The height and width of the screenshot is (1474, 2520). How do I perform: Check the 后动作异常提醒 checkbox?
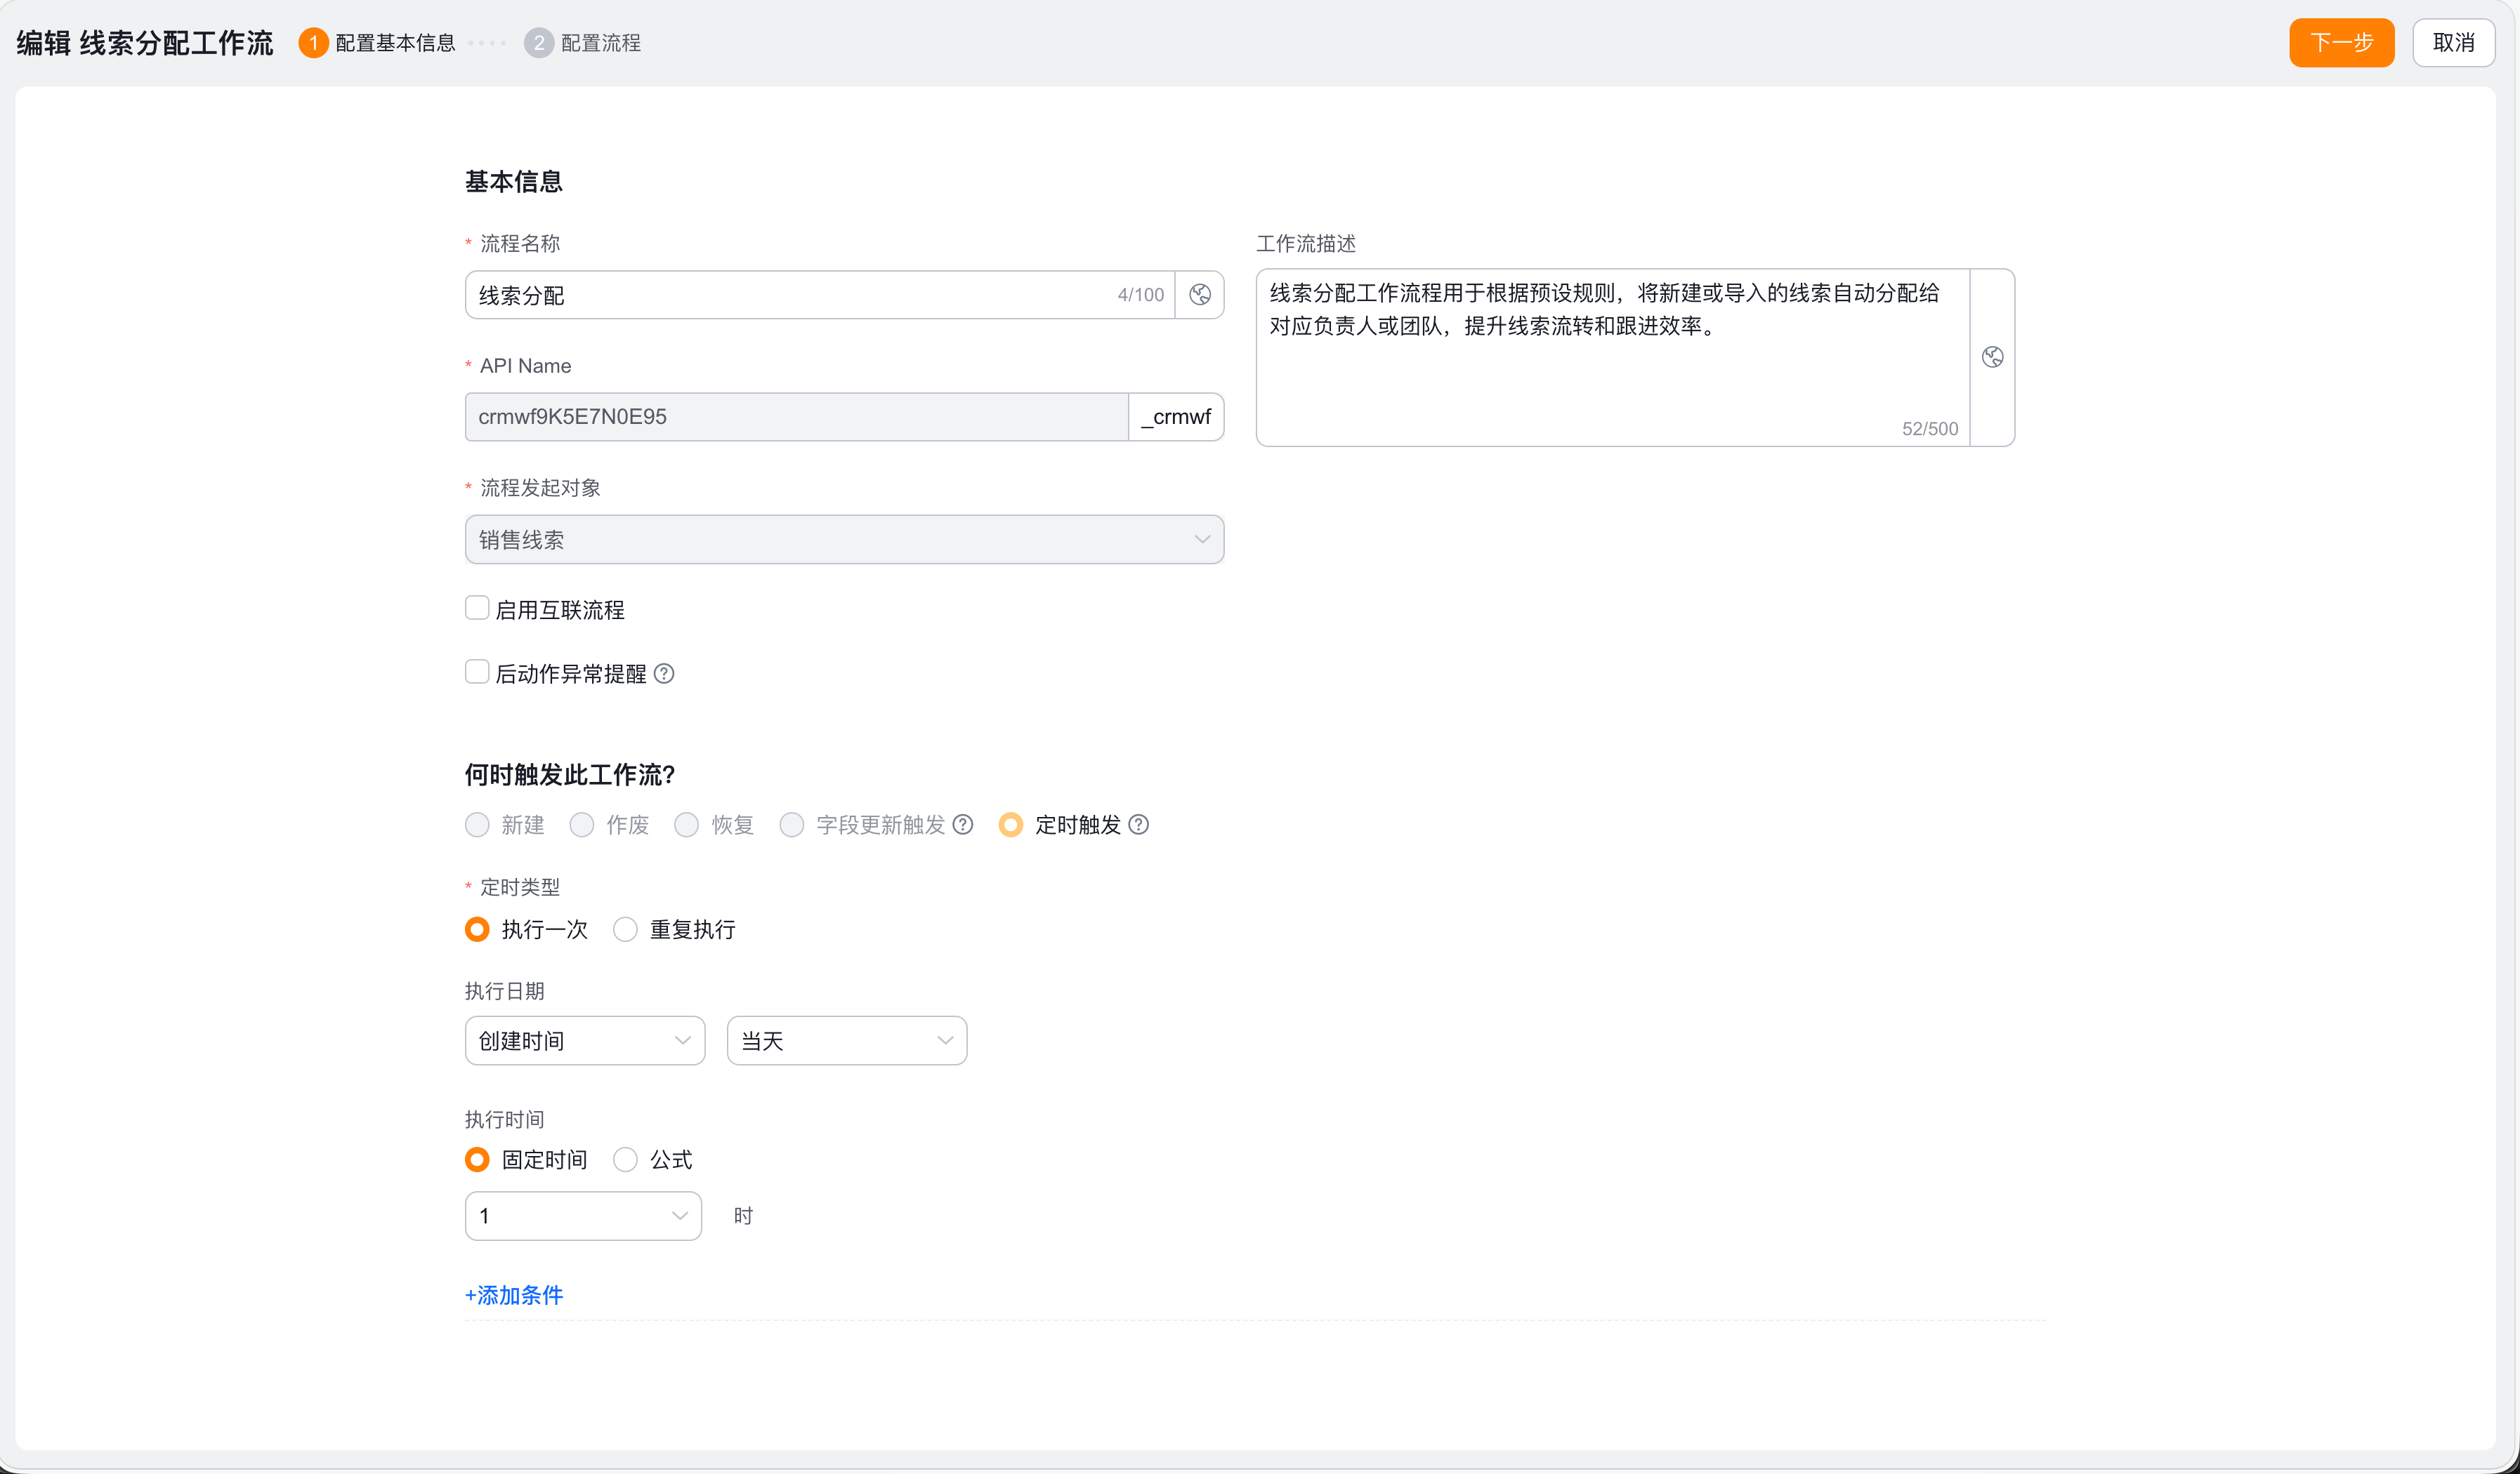tap(477, 672)
